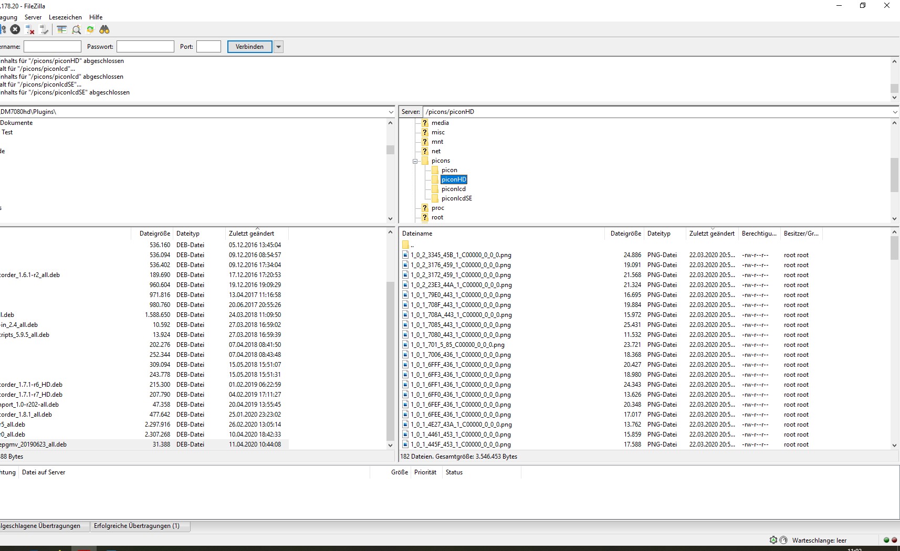
Task: Open speed limits via gauge icon
Action: click(783, 540)
